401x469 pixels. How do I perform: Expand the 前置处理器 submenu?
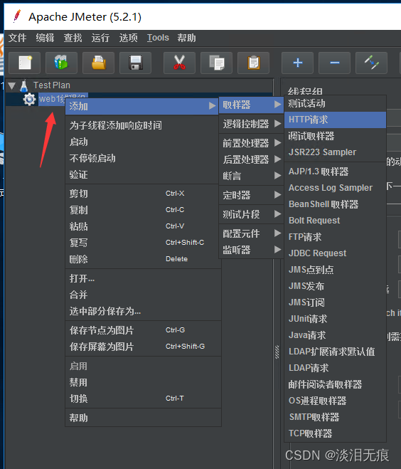click(251, 143)
